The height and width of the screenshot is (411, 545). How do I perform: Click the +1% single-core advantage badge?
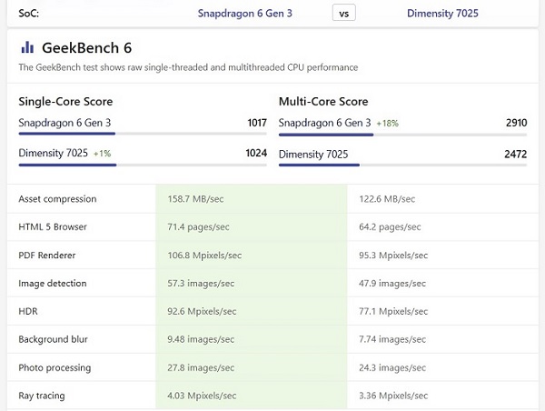point(102,154)
